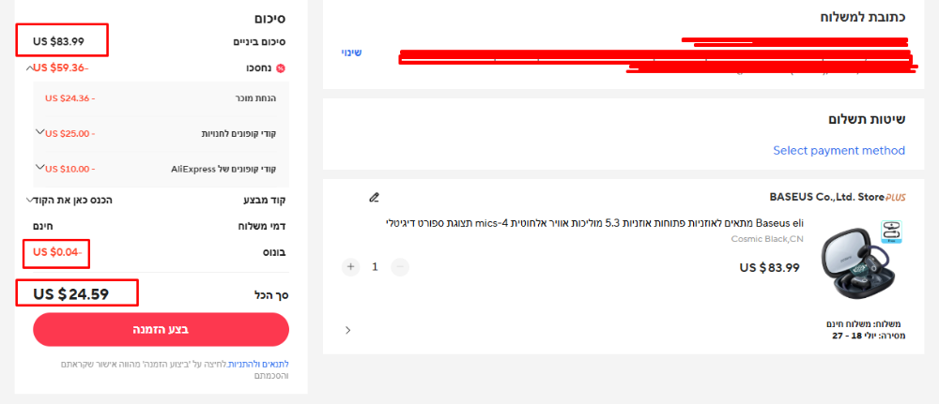Click the US $24.59 total amount
Image resolution: width=939 pixels, height=404 pixels.
tap(71, 294)
